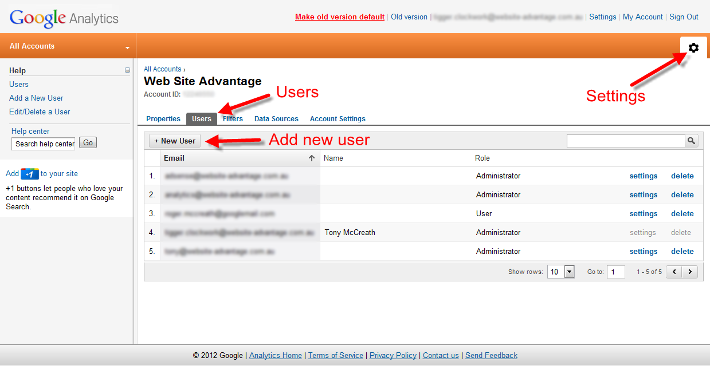Click the Name column header
The height and width of the screenshot is (366, 710).
coord(334,158)
